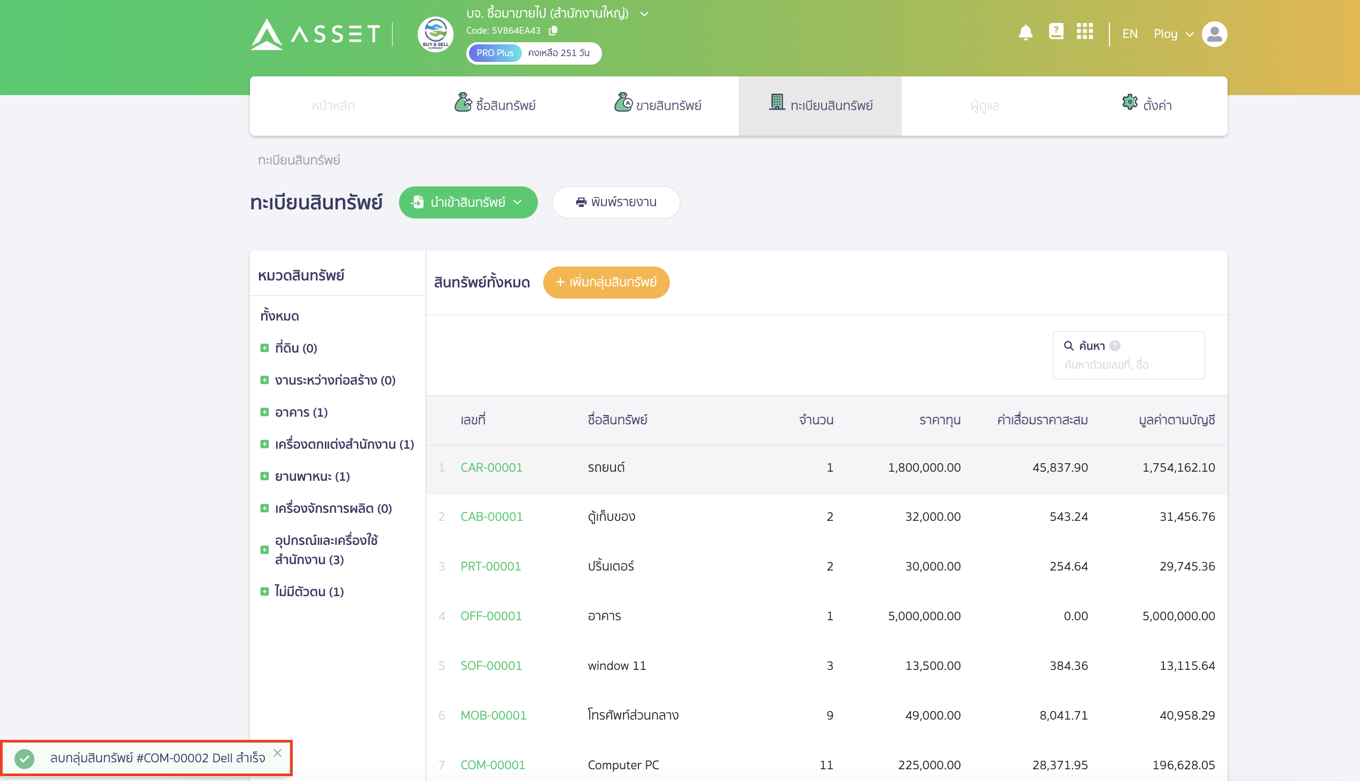Open asset CAR-00001 details
This screenshot has width=1360, height=781.
[491, 467]
